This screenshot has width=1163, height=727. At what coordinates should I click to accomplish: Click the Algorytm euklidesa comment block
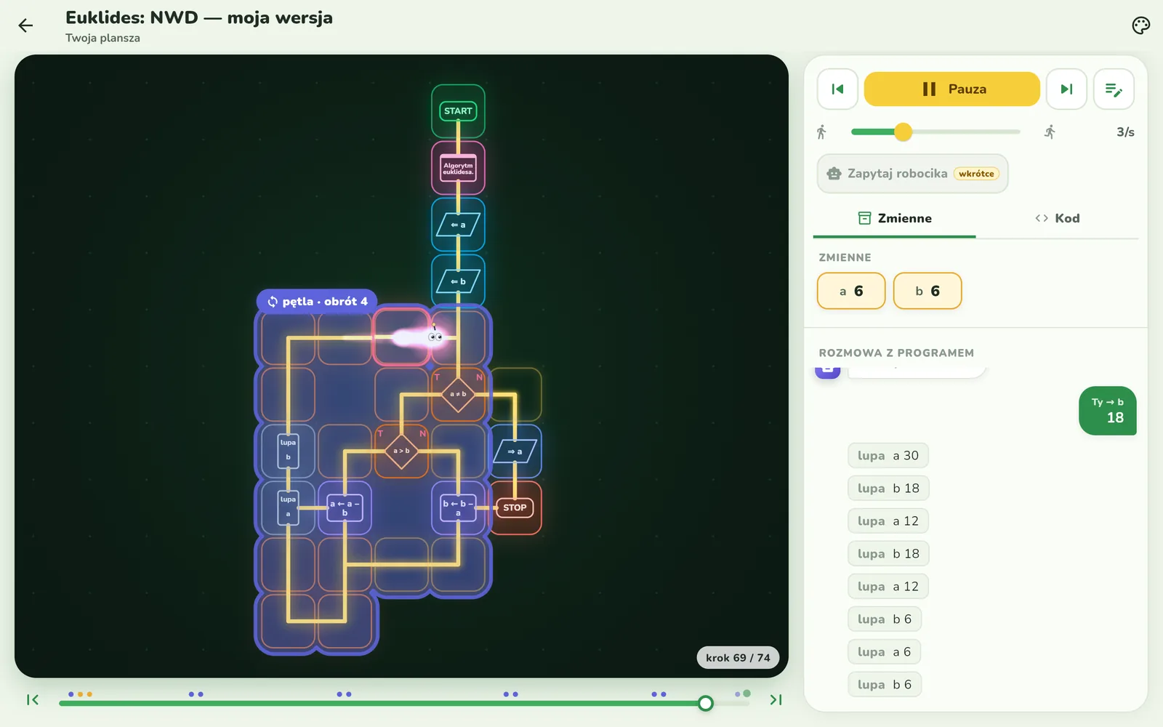458,169
